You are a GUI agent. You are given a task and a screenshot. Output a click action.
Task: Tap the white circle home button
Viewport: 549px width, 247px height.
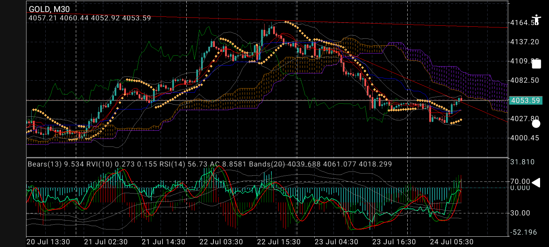pyautogui.click(x=536, y=123)
